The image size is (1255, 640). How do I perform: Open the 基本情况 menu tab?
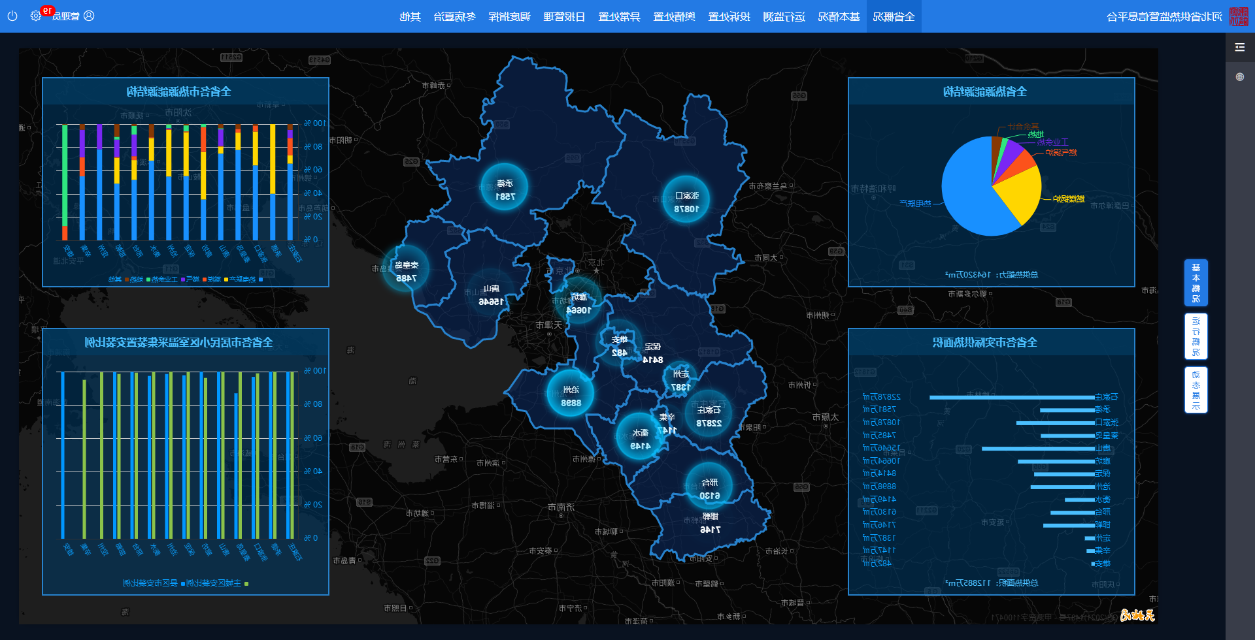[839, 16]
